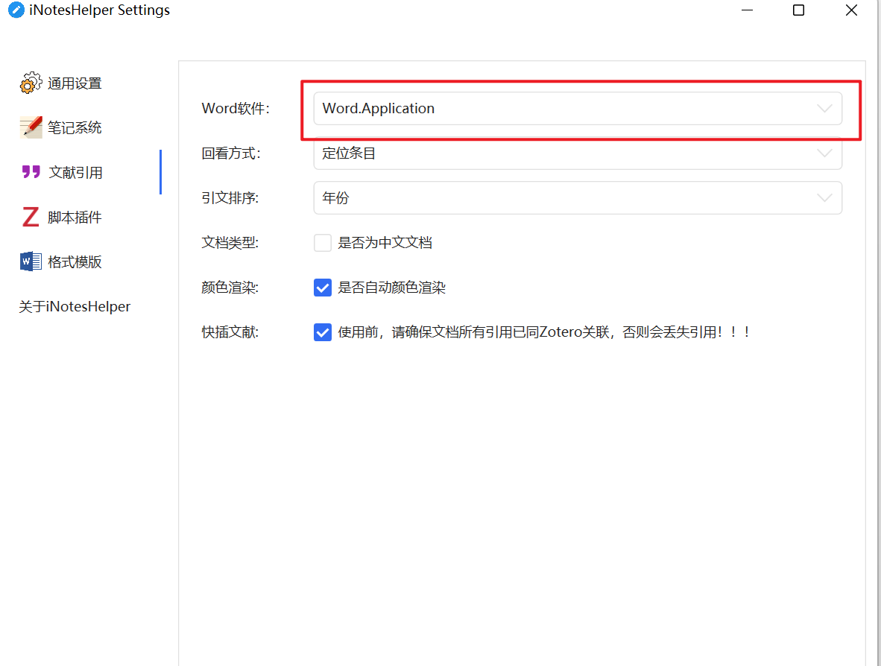This screenshot has width=881, height=666.
Task: Click the Word icon for 格式模版
Action: tap(31, 261)
